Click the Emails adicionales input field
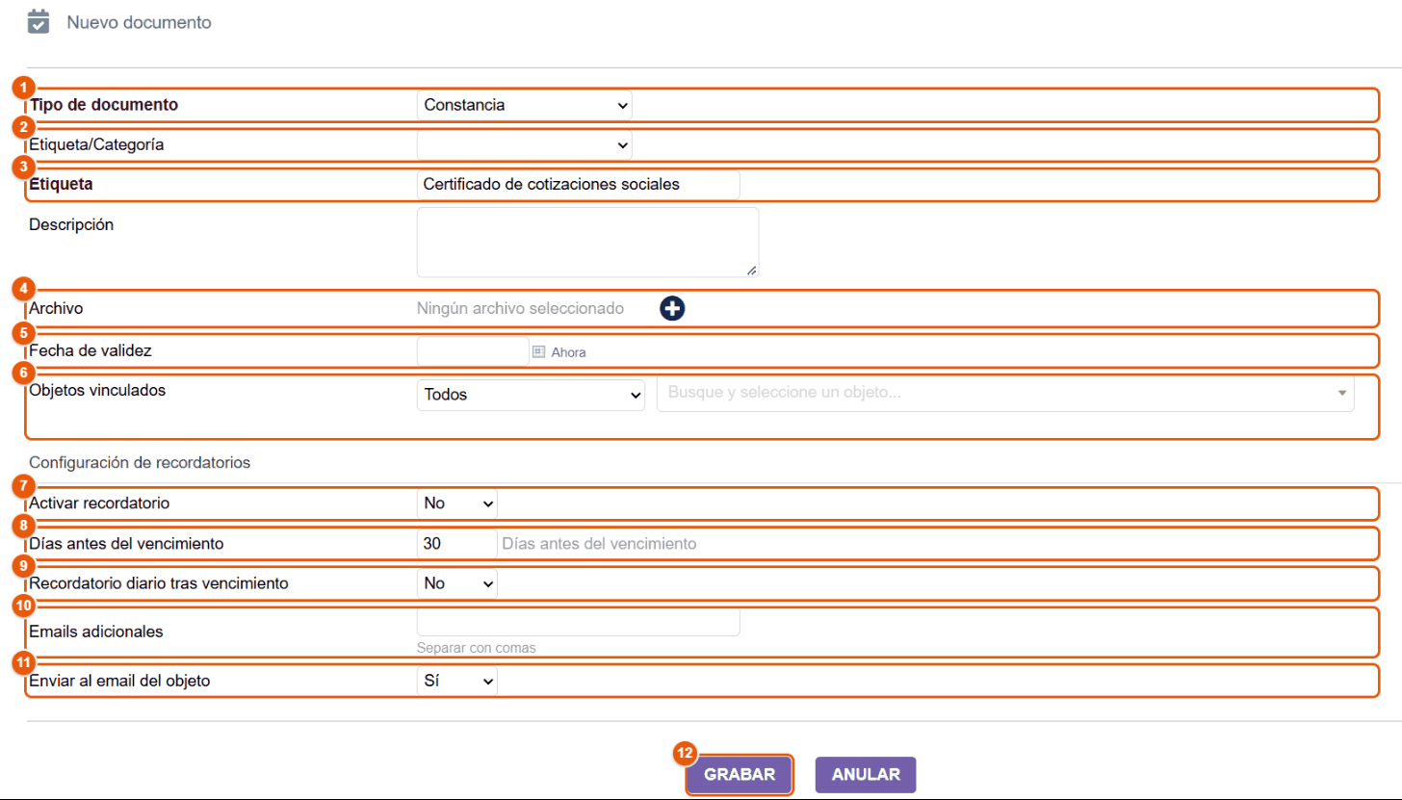Viewport: 1402px width, 800px height. (x=579, y=622)
